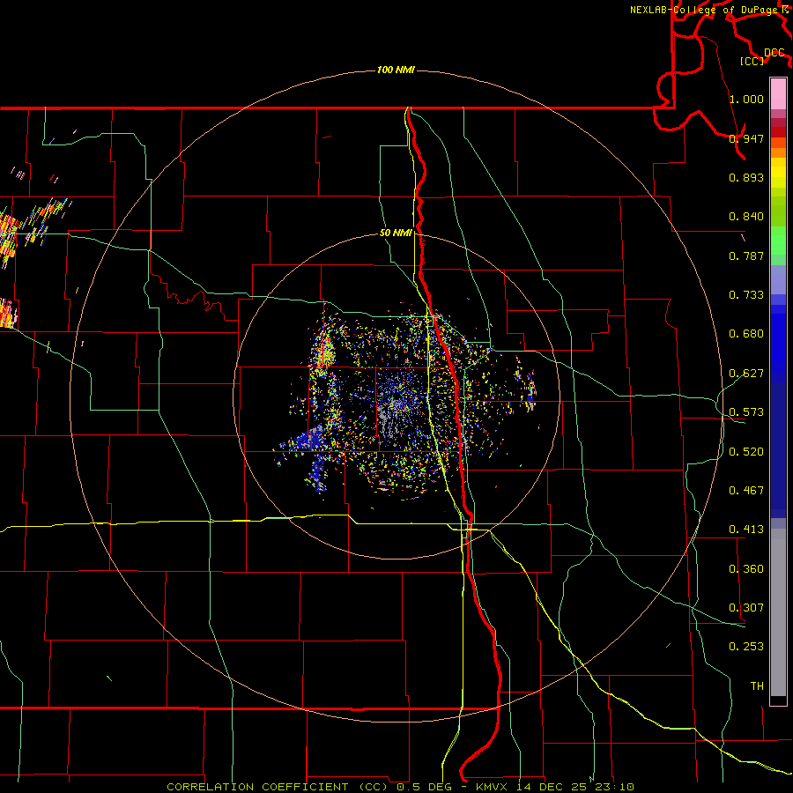The height and width of the screenshot is (793, 793).
Task: Click the 100 NMI range ring label
Action: (396, 70)
